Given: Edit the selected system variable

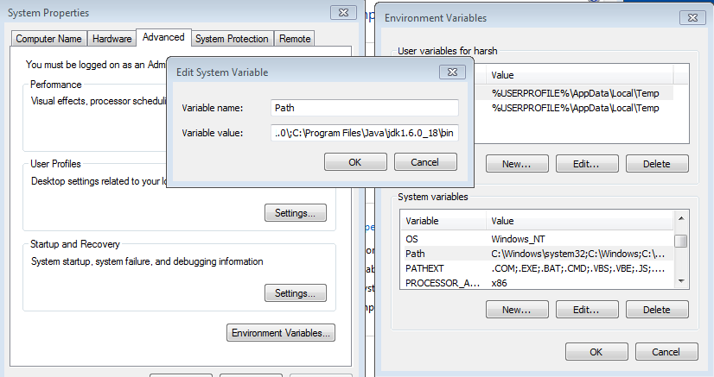Looking at the screenshot, I should [587, 310].
